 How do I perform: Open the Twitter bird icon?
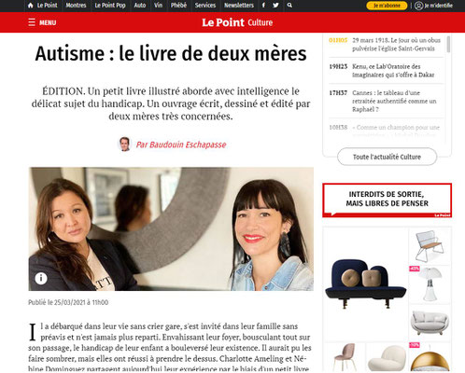pyautogui.click(x=275, y=6)
